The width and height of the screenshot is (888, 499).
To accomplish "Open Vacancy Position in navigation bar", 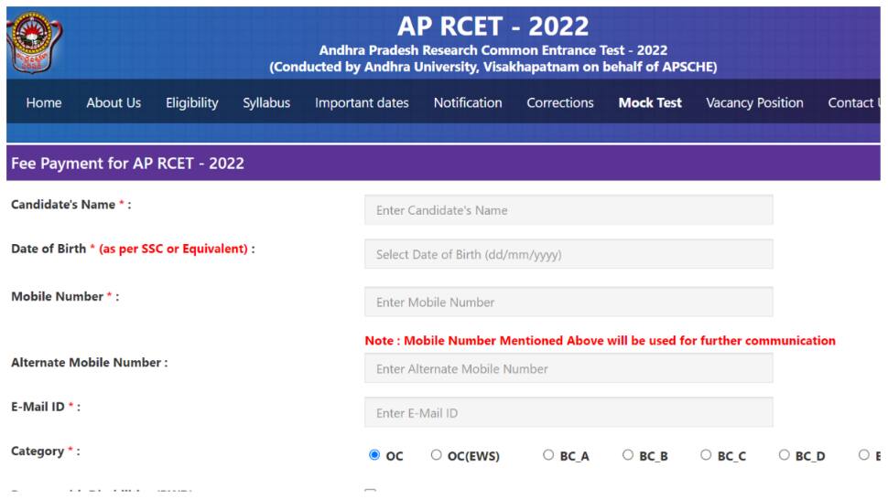I will pyautogui.click(x=754, y=103).
